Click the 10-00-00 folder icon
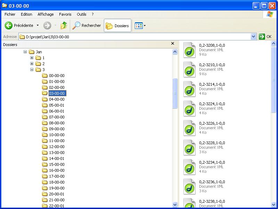Image resolution: width=280 pixels, height=209 pixels. (45, 135)
